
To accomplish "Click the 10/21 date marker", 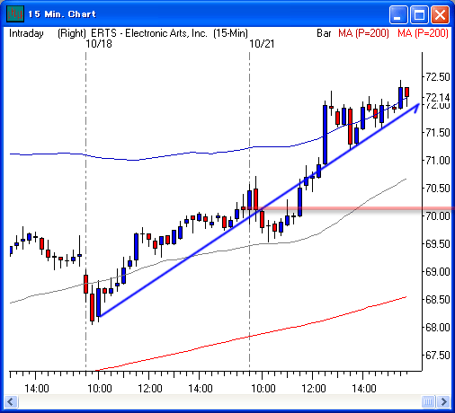I will coord(262,44).
